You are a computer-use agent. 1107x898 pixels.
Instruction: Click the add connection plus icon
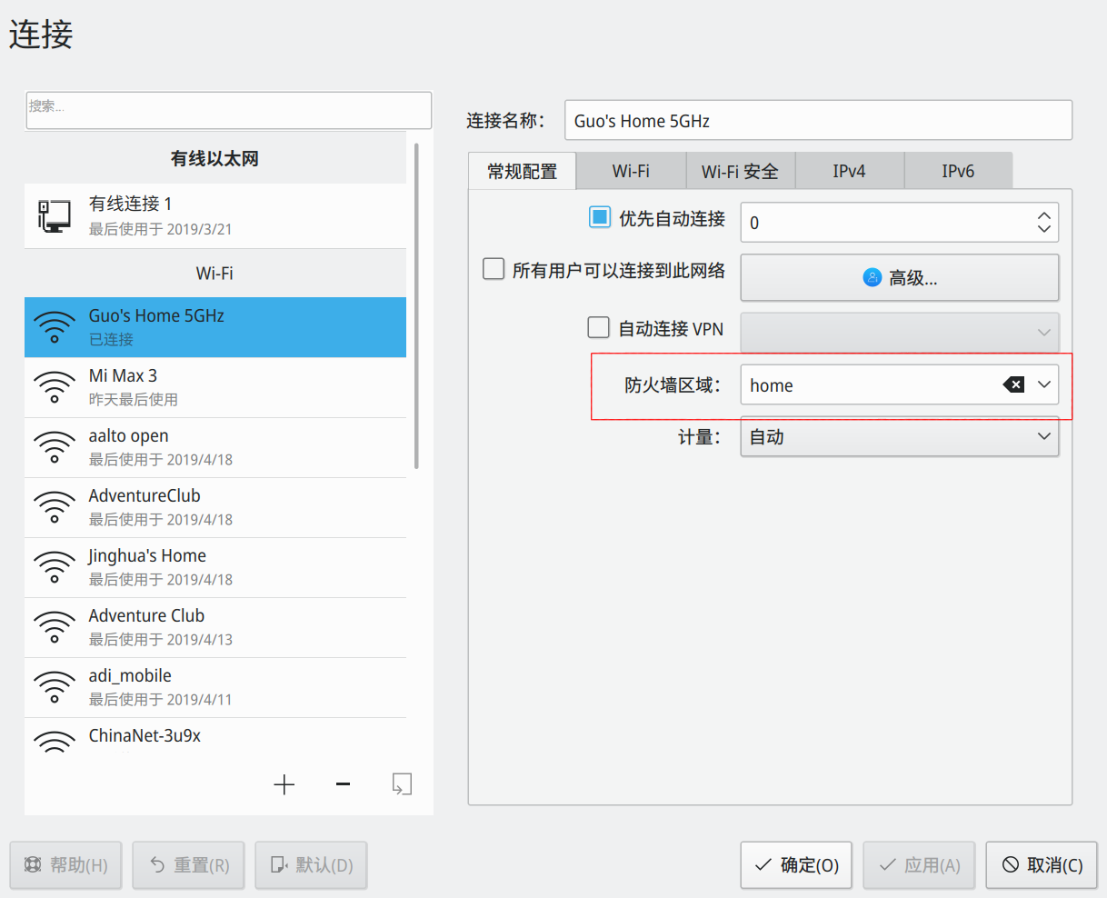(x=284, y=783)
